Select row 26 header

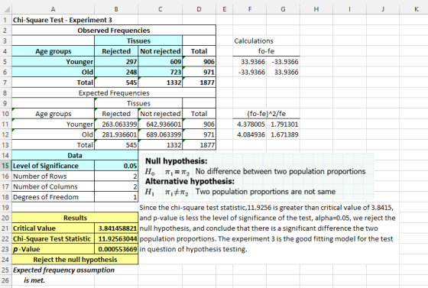5,280
